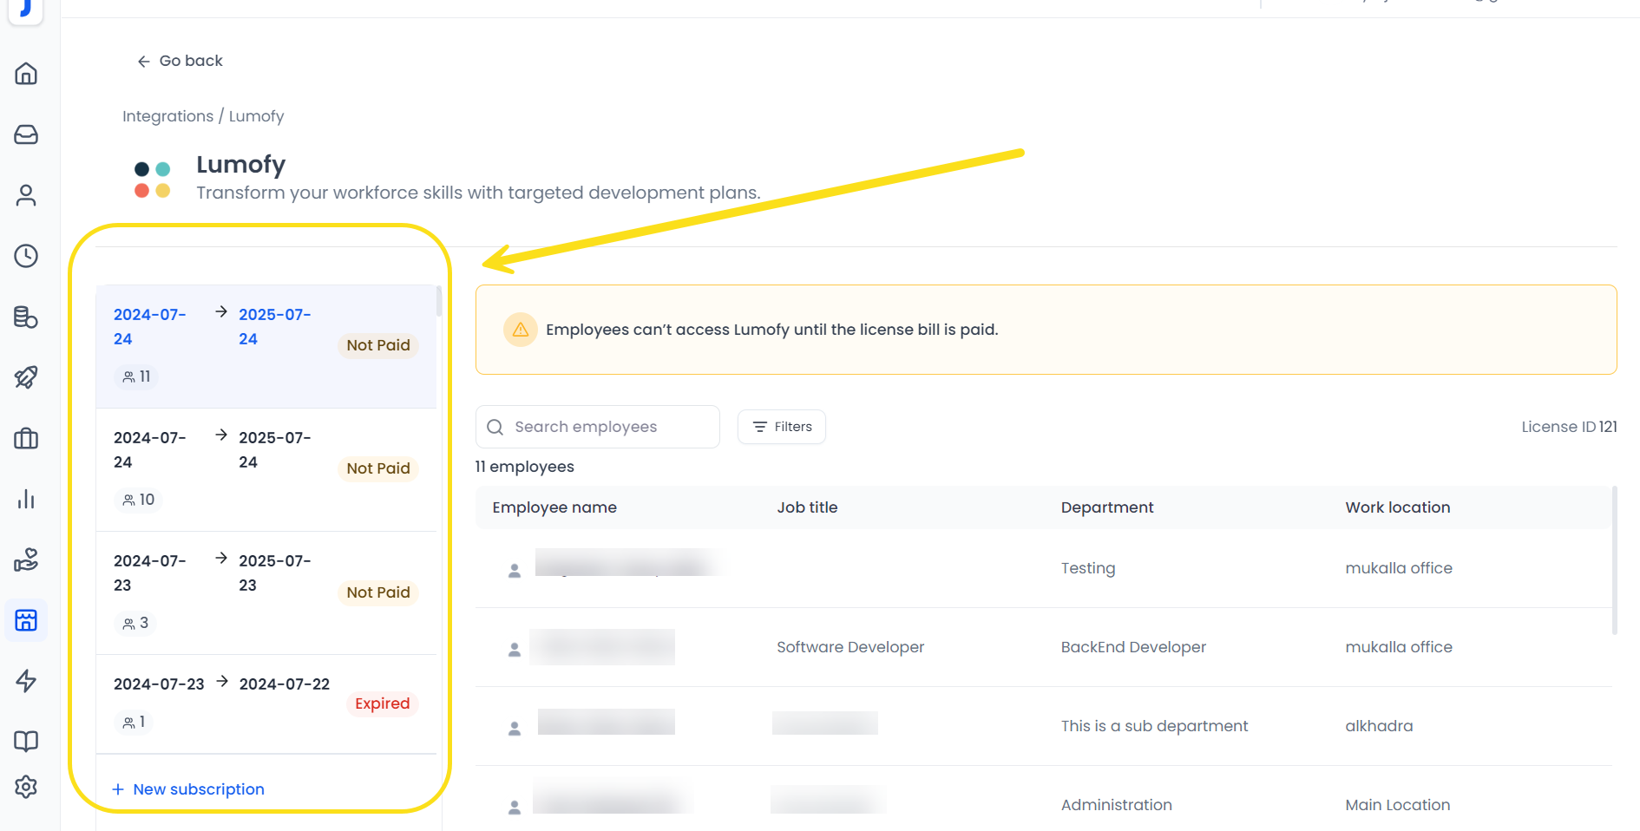Open the Filters button
This screenshot has height=831, width=1640.
coord(782,427)
